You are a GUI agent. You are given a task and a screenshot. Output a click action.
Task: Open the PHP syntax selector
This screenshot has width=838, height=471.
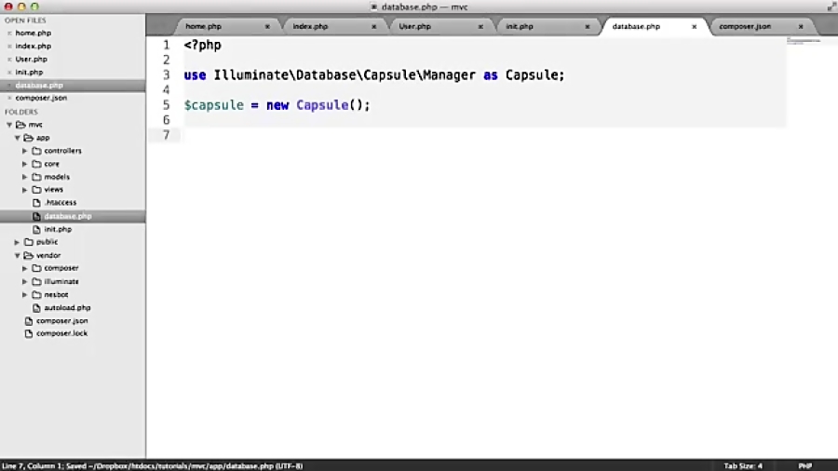click(x=804, y=466)
